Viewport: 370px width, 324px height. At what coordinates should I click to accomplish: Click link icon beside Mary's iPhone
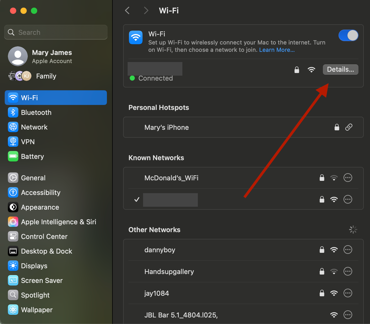[x=349, y=127]
